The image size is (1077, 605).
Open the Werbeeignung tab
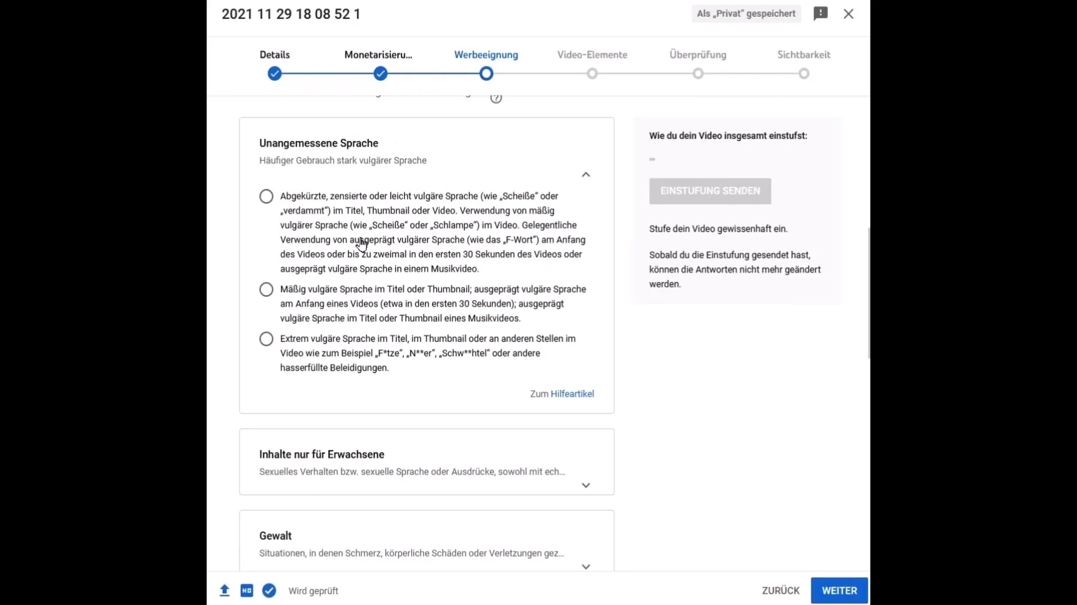pos(486,55)
